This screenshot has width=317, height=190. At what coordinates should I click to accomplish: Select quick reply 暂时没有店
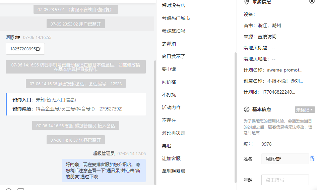174,5
